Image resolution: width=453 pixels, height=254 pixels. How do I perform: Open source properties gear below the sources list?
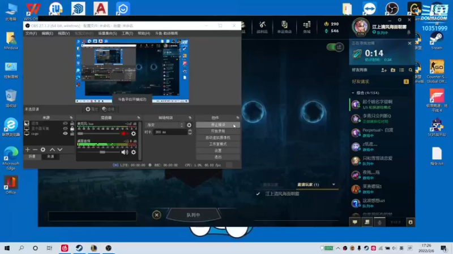click(x=43, y=150)
